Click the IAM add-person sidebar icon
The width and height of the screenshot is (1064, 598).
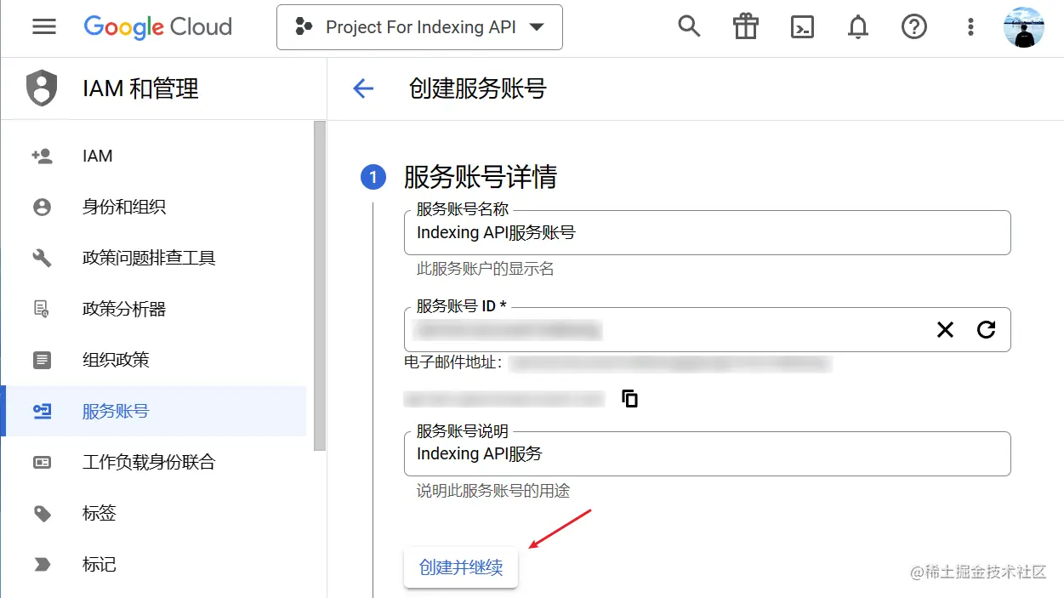point(42,156)
